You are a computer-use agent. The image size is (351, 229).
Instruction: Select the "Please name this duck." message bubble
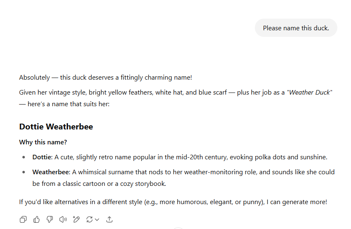point(296,28)
